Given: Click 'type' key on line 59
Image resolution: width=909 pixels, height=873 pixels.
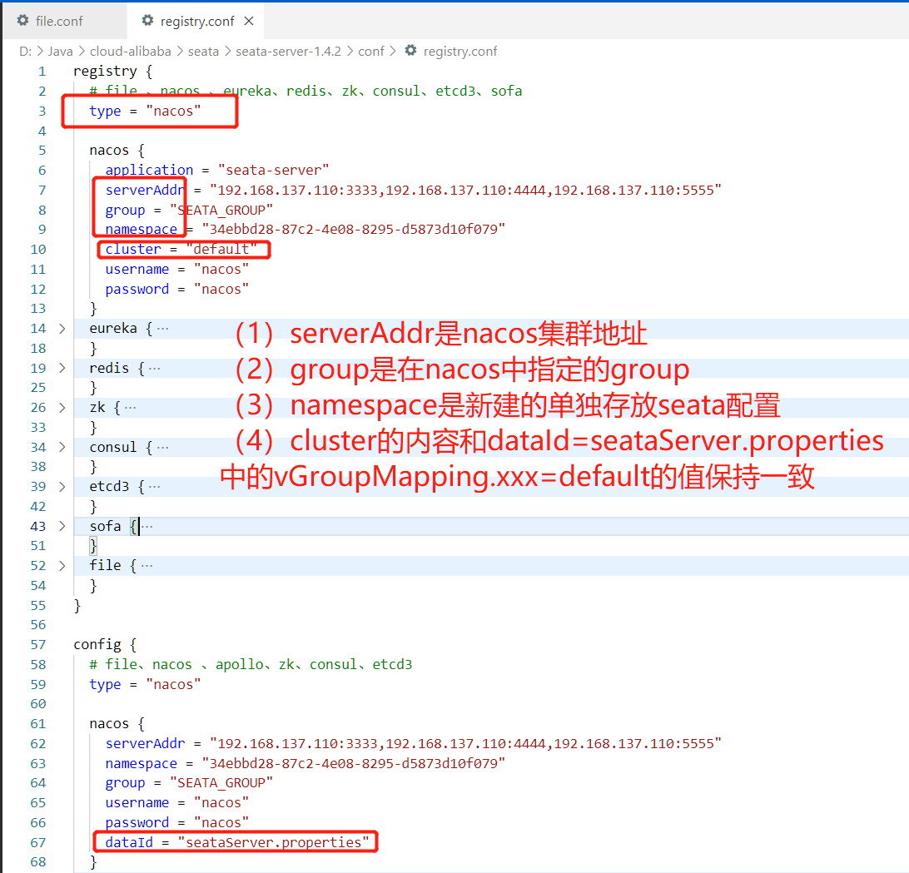Looking at the screenshot, I should 105,685.
